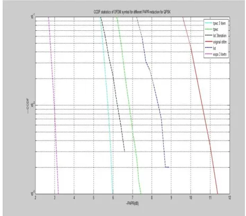Select the 'expo 3 itertn' legend label
Screen dimensions: 246x216
219,54
